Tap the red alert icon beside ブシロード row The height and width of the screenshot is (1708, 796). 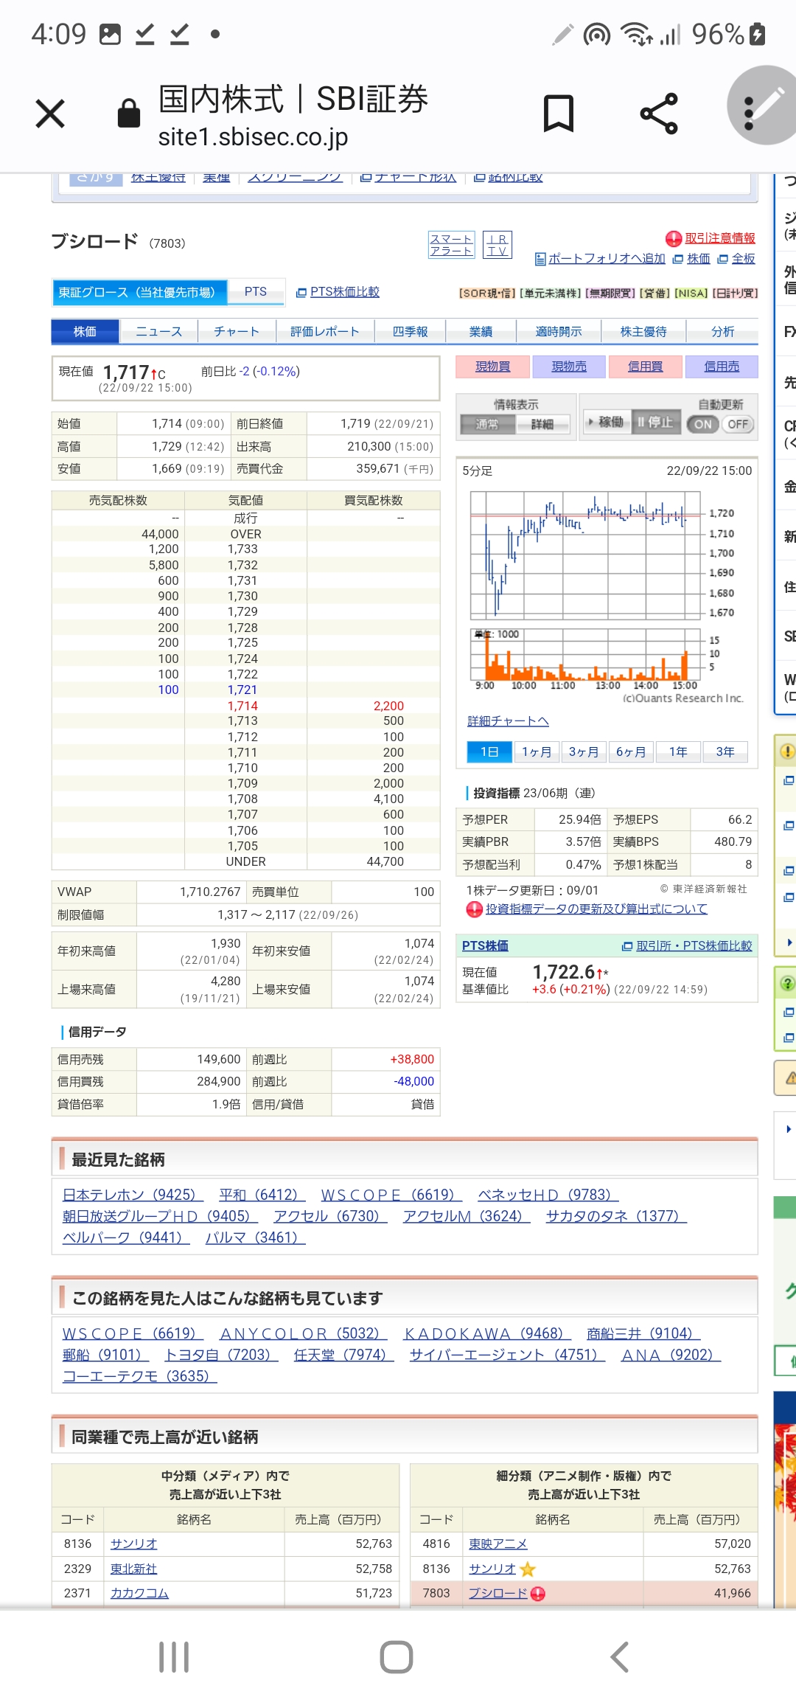point(538,1594)
